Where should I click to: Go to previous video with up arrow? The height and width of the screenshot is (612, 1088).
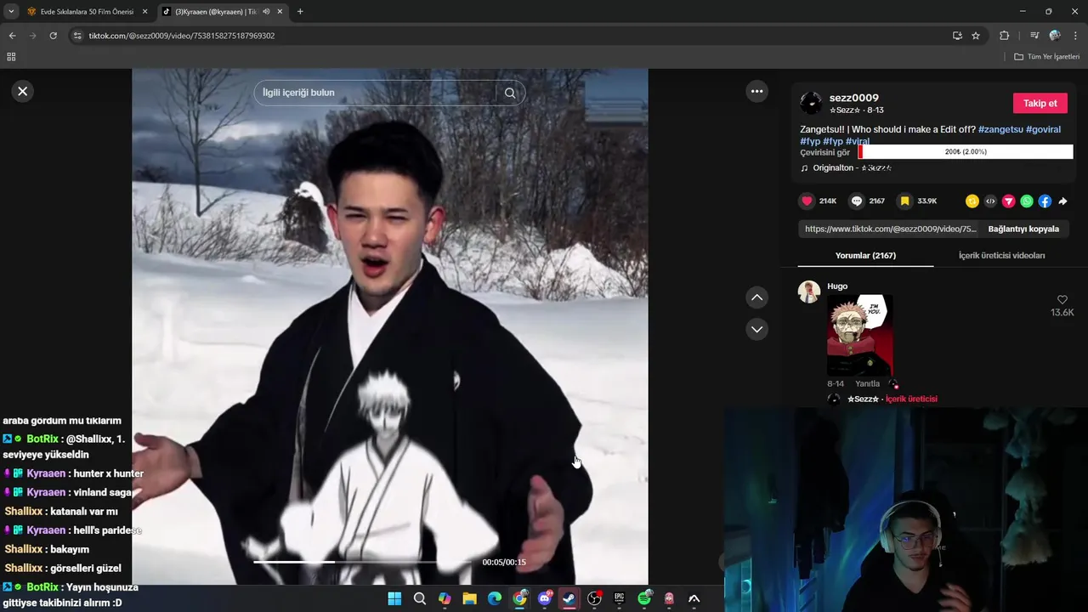click(756, 297)
